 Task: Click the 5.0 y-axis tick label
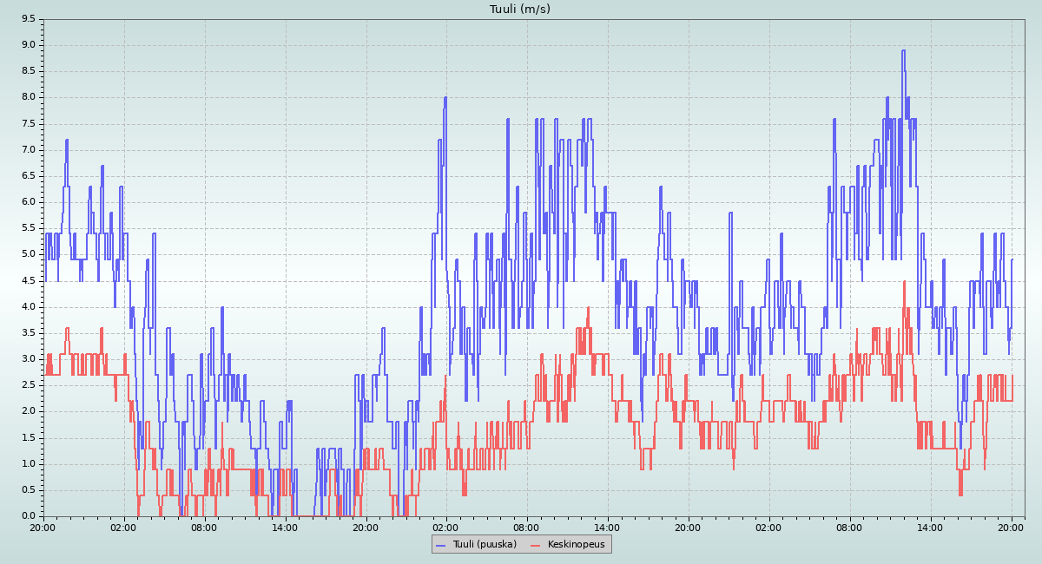click(x=29, y=254)
